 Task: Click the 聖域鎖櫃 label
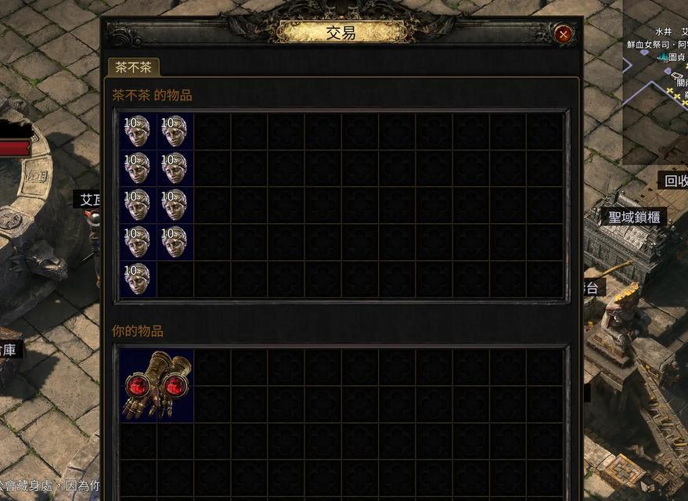pos(633,217)
